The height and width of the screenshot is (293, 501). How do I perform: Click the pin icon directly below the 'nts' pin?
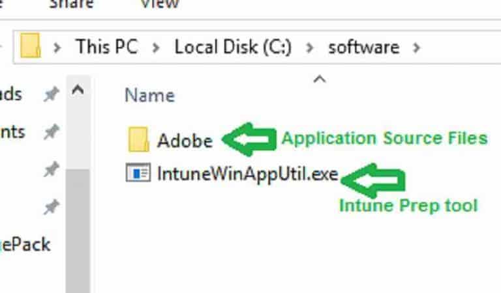(52, 169)
